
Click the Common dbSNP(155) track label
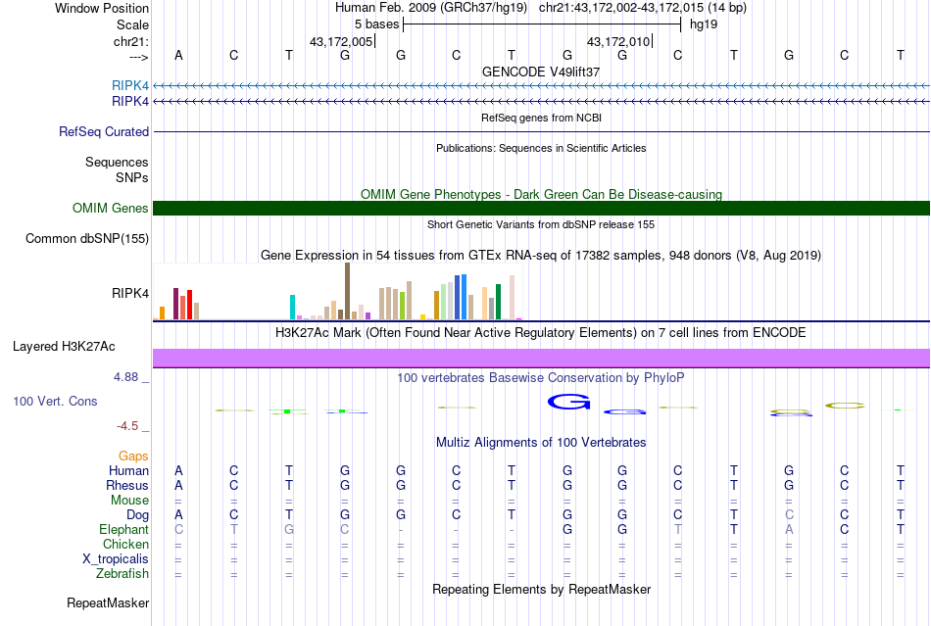[x=86, y=238]
